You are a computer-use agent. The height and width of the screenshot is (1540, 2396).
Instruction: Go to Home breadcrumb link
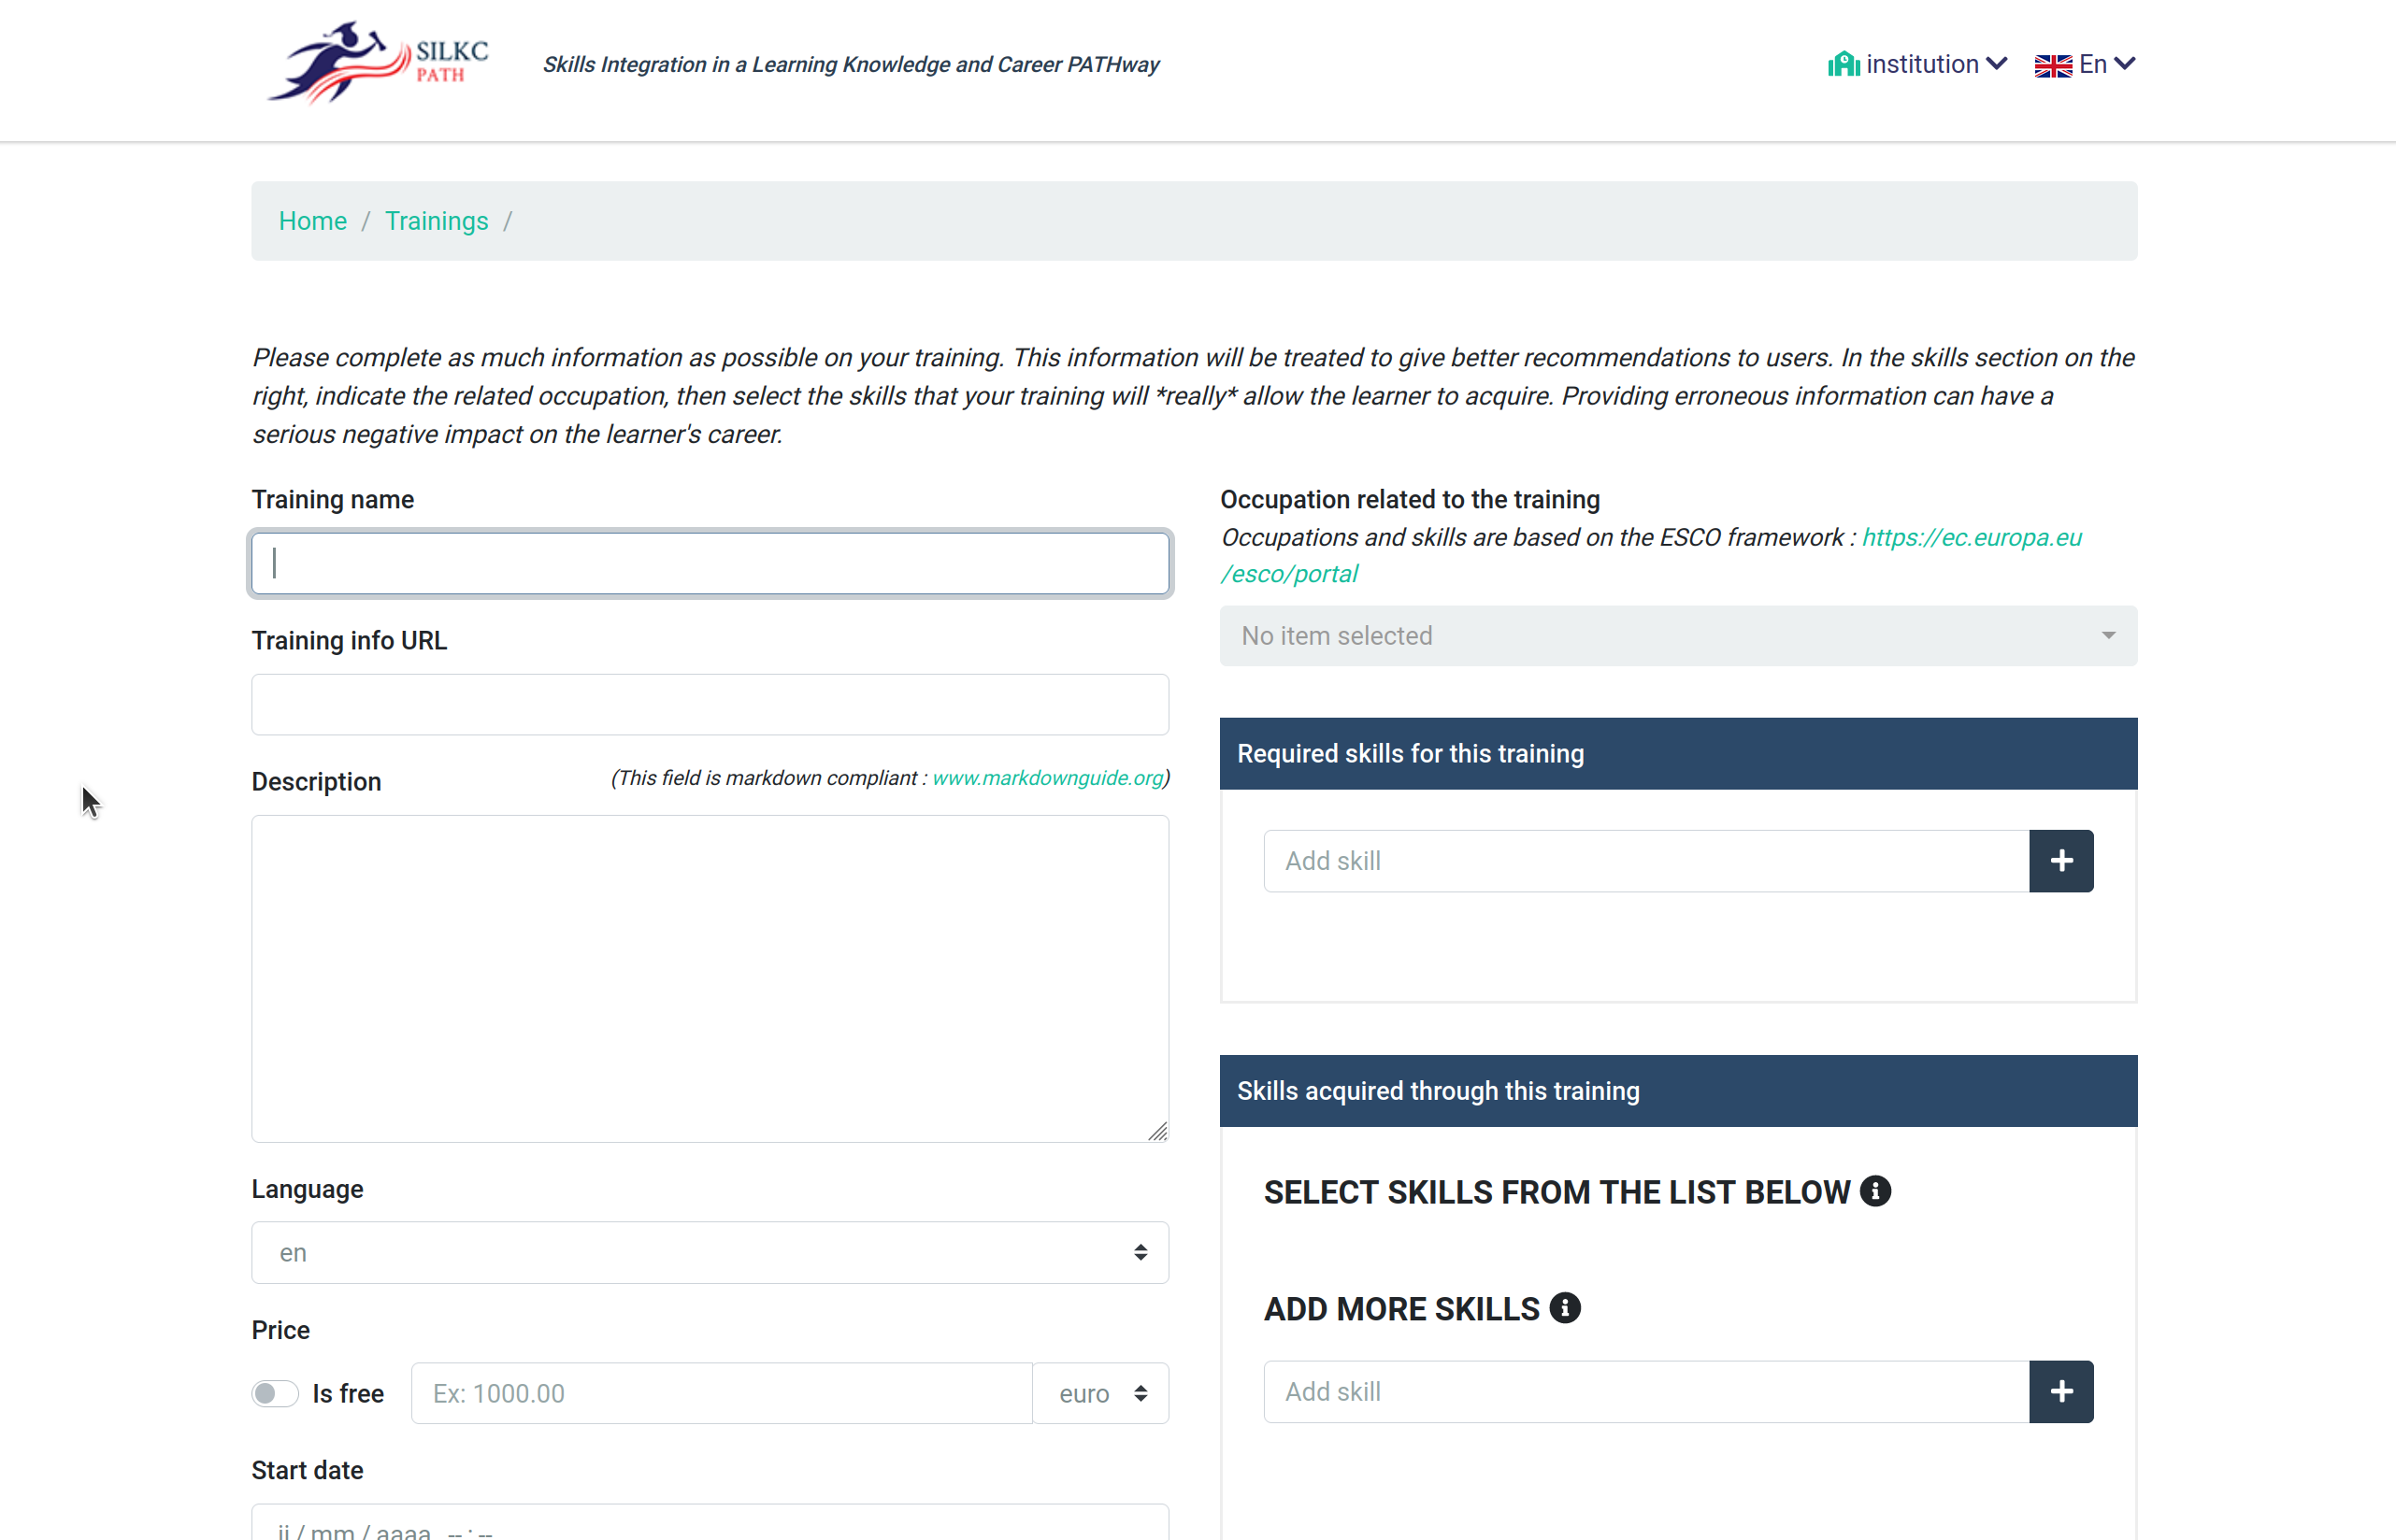312,221
